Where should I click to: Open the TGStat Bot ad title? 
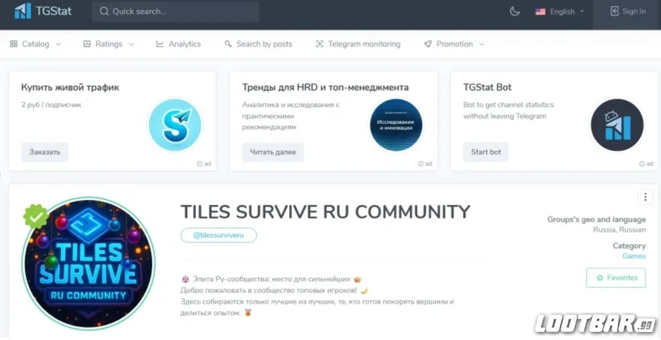click(487, 88)
